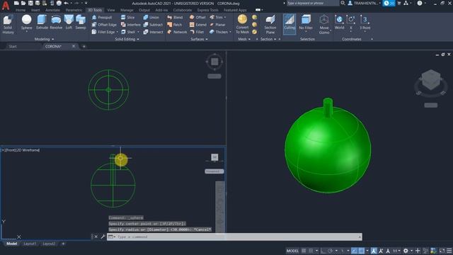Choose the Slice tool
This screenshot has width=453, height=255.
coord(127,17)
